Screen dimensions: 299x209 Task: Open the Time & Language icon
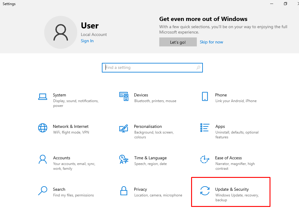124,159
